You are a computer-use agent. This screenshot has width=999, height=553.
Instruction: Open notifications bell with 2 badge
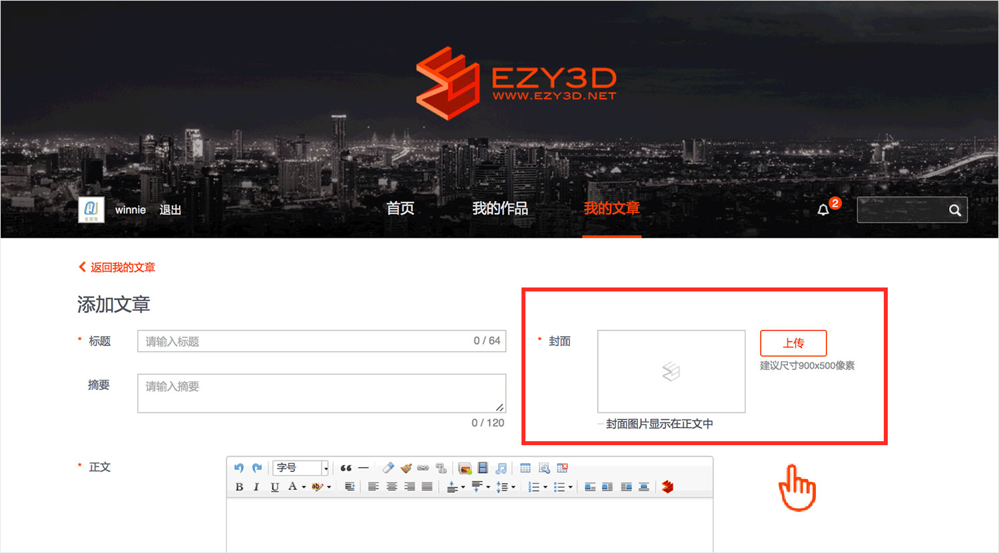tap(824, 210)
